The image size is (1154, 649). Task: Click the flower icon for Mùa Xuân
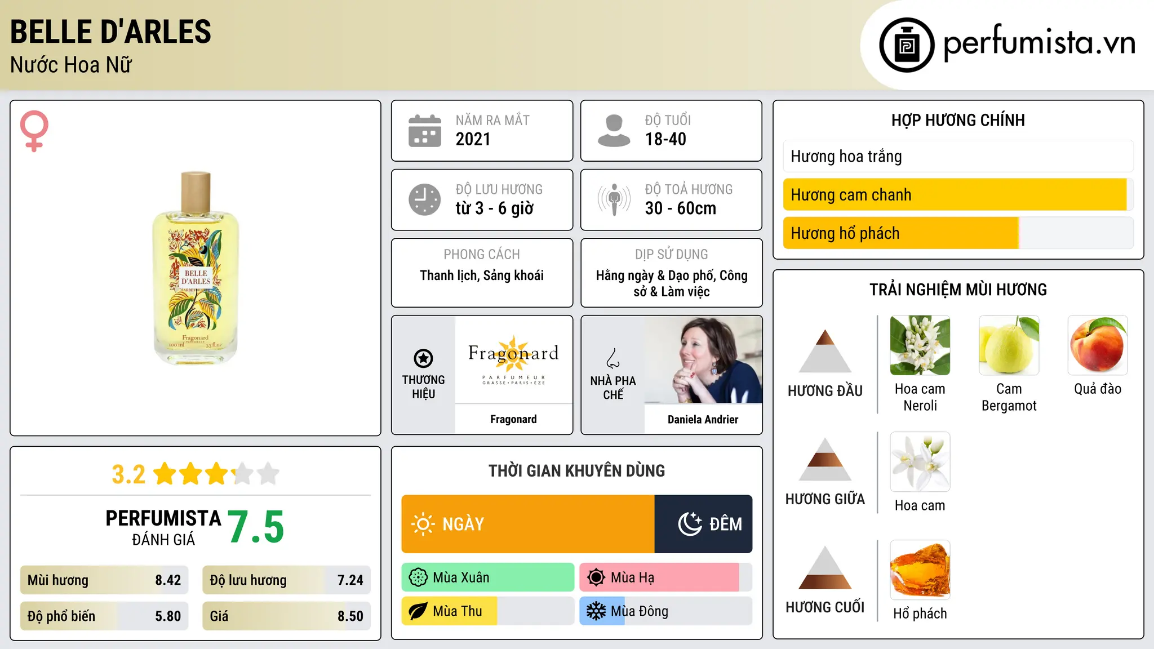[418, 577]
